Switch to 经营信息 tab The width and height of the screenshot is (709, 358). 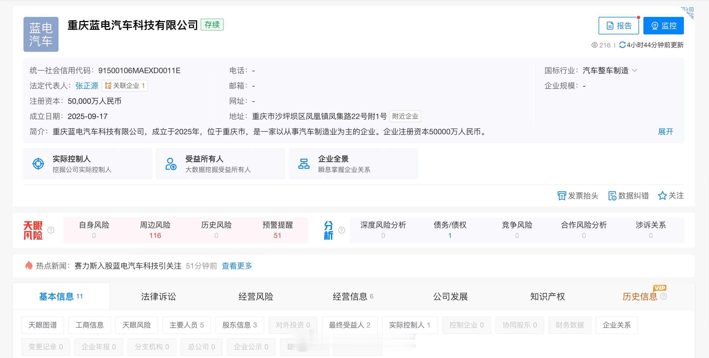pyautogui.click(x=353, y=296)
